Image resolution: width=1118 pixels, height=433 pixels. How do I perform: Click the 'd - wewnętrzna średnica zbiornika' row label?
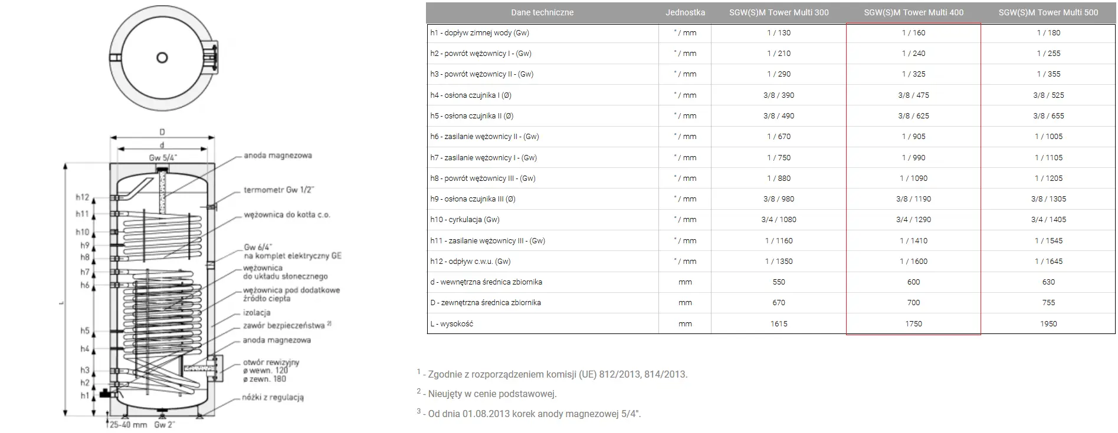point(486,282)
